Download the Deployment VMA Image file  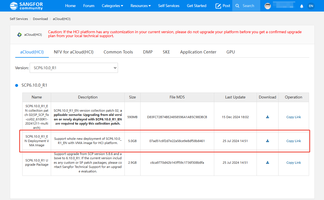[267, 141]
